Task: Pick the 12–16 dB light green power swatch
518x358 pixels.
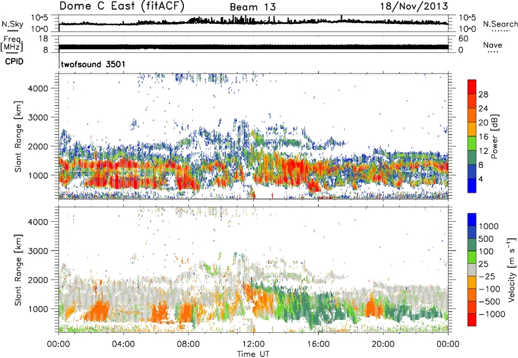Action: 472,143
